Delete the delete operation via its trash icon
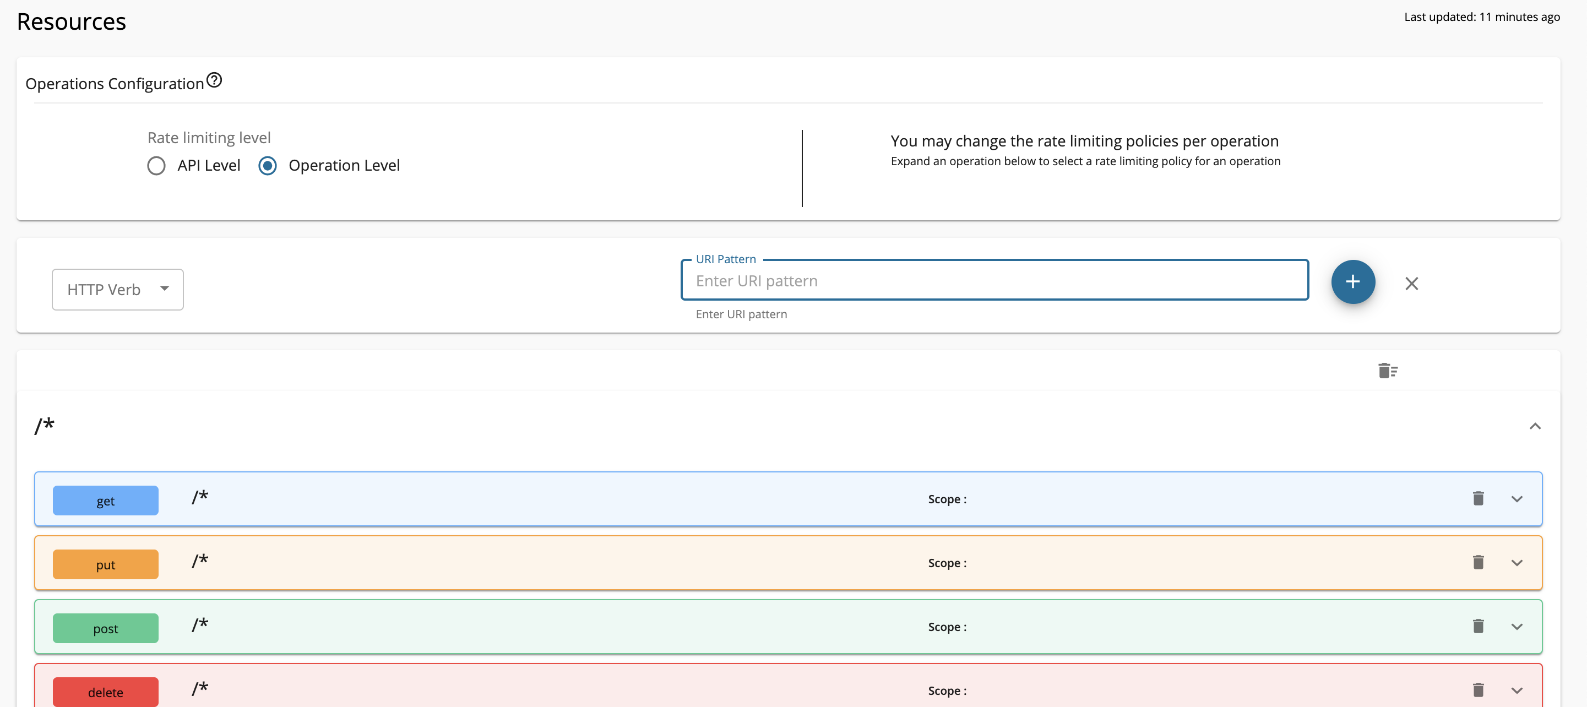Viewport: 1587px width, 707px height. pyautogui.click(x=1478, y=690)
